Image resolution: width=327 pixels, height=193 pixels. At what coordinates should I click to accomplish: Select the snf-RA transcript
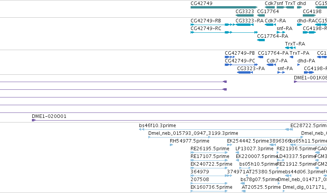pyautogui.click(x=281, y=32)
